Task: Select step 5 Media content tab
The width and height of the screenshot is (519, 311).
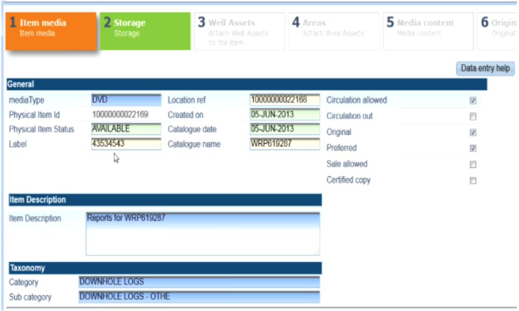Action: pyautogui.click(x=428, y=31)
